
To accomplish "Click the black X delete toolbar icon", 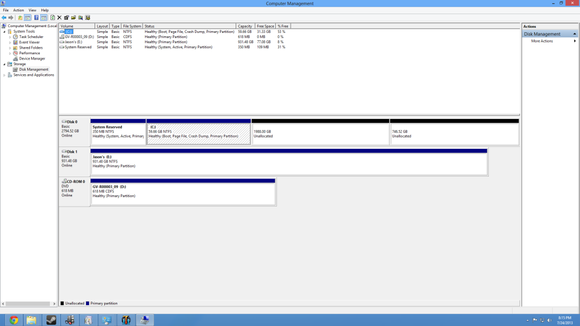I will pyautogui.click(x=59, y=18).
